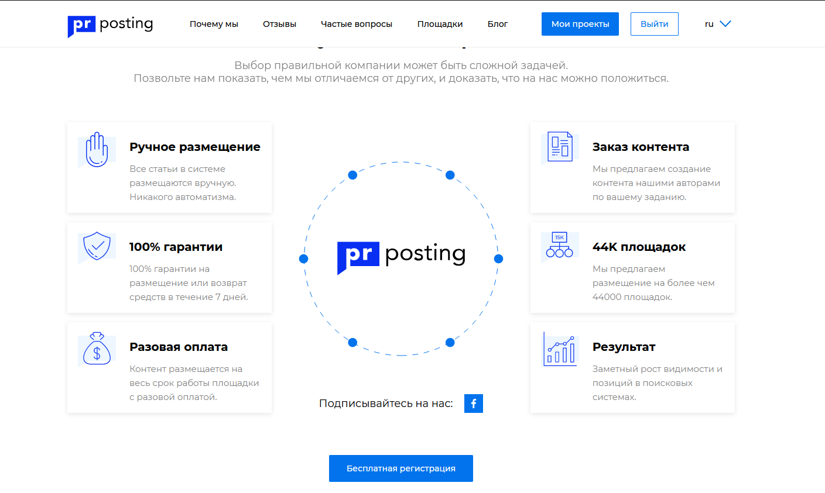Click the large PRposting logo in circle

(401, 257)
